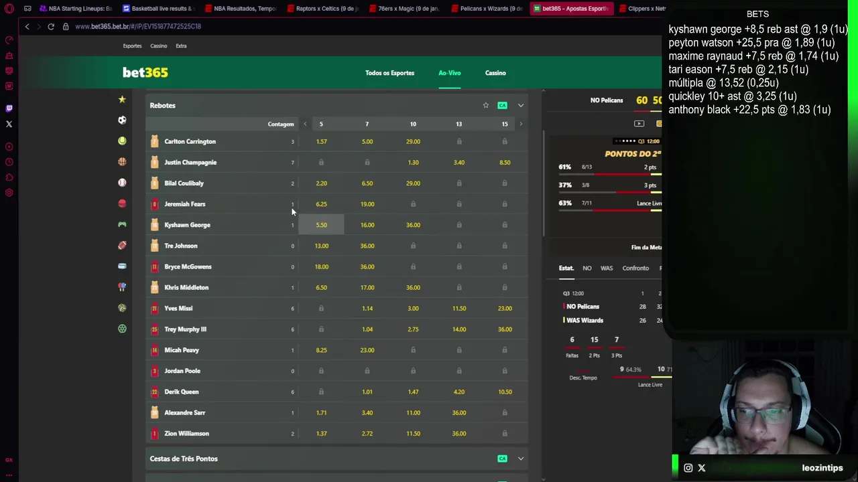Open Cassino in green header
The image size is (858, 482).
click(x=495, y=73)
